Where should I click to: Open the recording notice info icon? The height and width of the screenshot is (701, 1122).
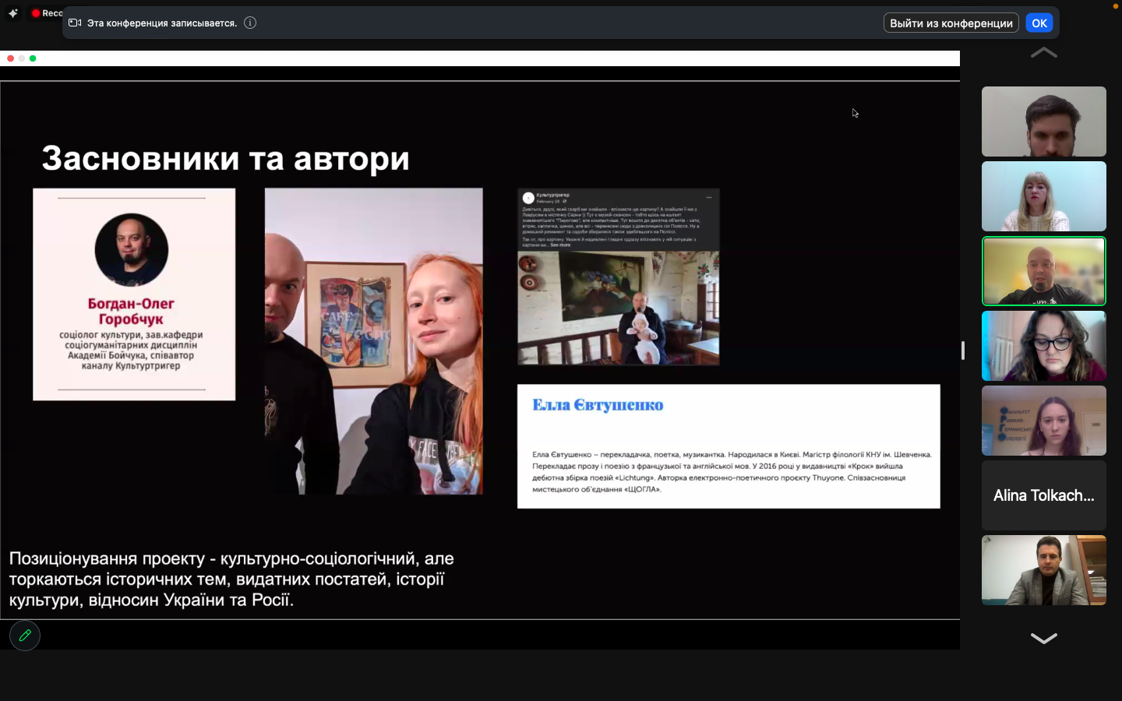(x=250, y=23)
